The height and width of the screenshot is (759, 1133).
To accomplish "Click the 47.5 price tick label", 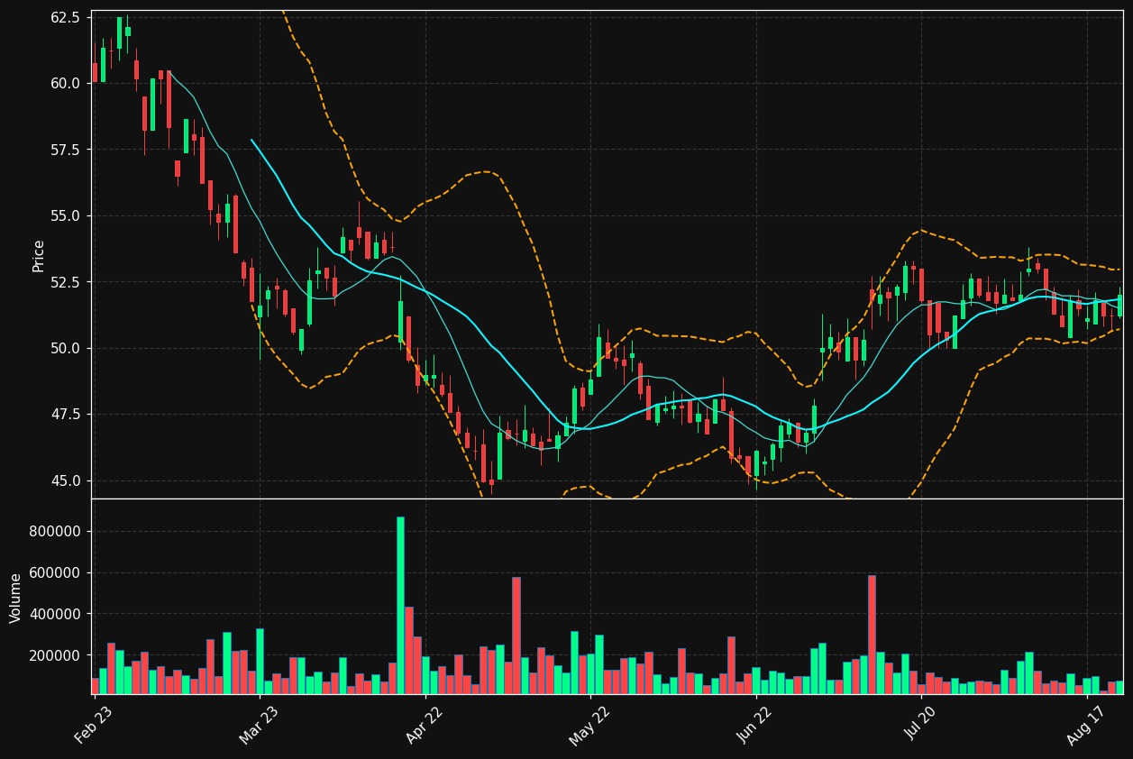I will pyautogui.click(x=66, y=415).
